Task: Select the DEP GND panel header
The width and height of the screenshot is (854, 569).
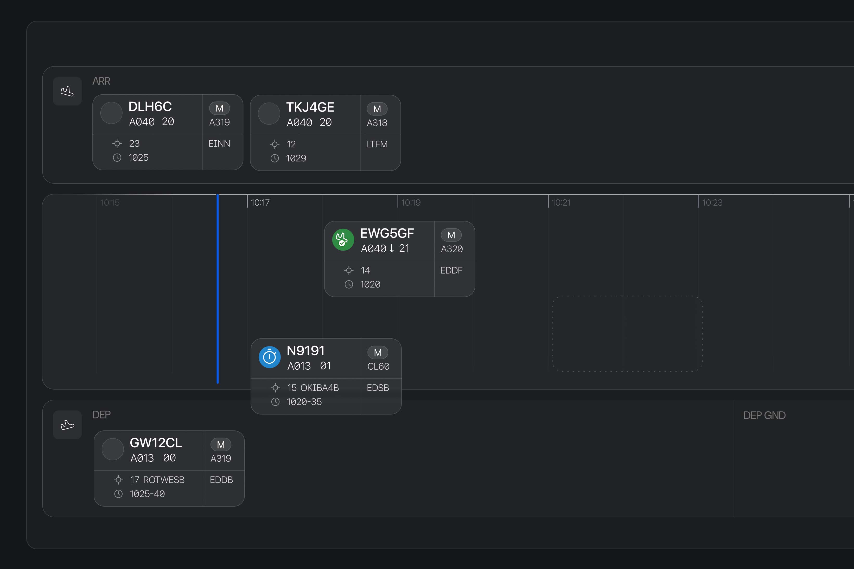Action: click(764, 415)
